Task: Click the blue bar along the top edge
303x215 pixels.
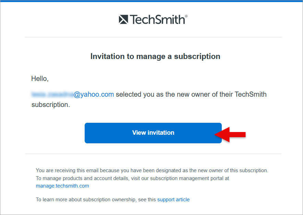Action: (x=151, y=1)
